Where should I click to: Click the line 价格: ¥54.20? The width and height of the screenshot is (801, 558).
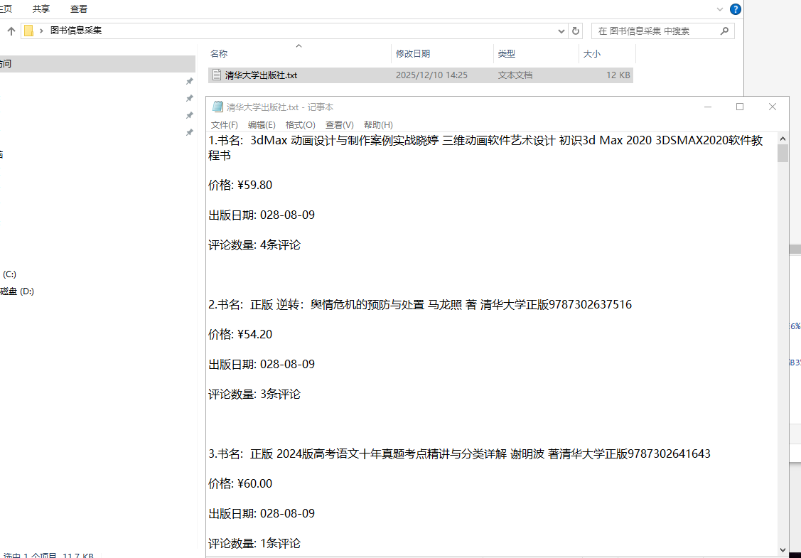click(x=240, y=334)
